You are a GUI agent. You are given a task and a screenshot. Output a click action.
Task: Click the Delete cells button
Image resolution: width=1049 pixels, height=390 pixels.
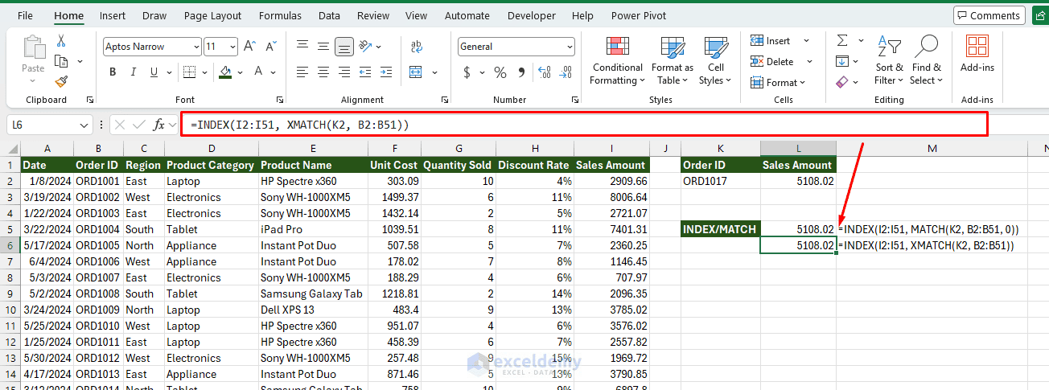pos(773,61)
